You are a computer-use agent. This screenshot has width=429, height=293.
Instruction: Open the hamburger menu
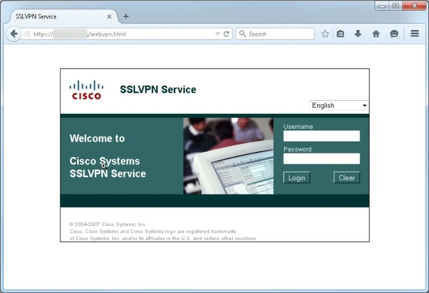click(x=415, y=34)
